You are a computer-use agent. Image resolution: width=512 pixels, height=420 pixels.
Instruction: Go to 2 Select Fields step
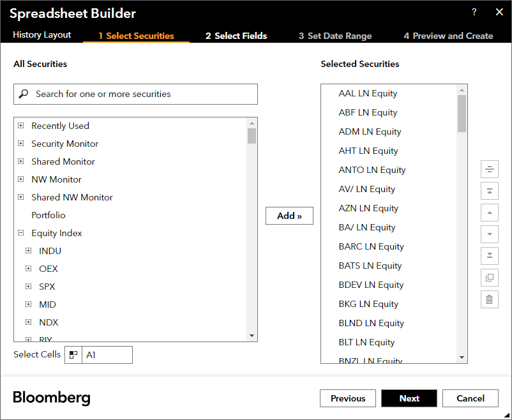236,36
